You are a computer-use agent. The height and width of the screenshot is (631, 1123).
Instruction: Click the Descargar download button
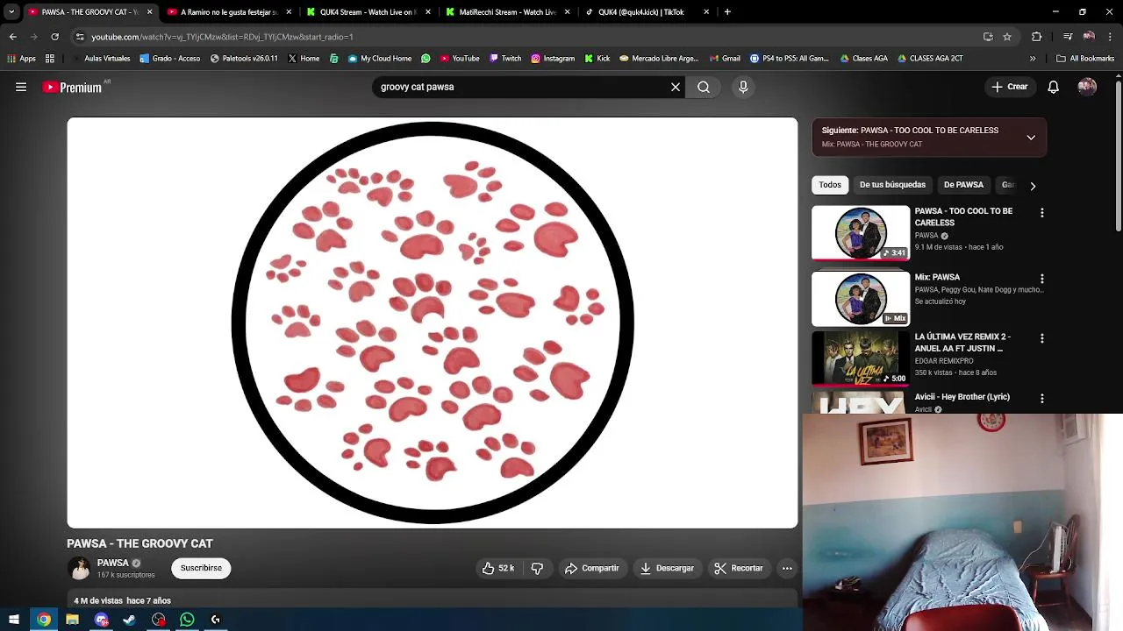668,568
